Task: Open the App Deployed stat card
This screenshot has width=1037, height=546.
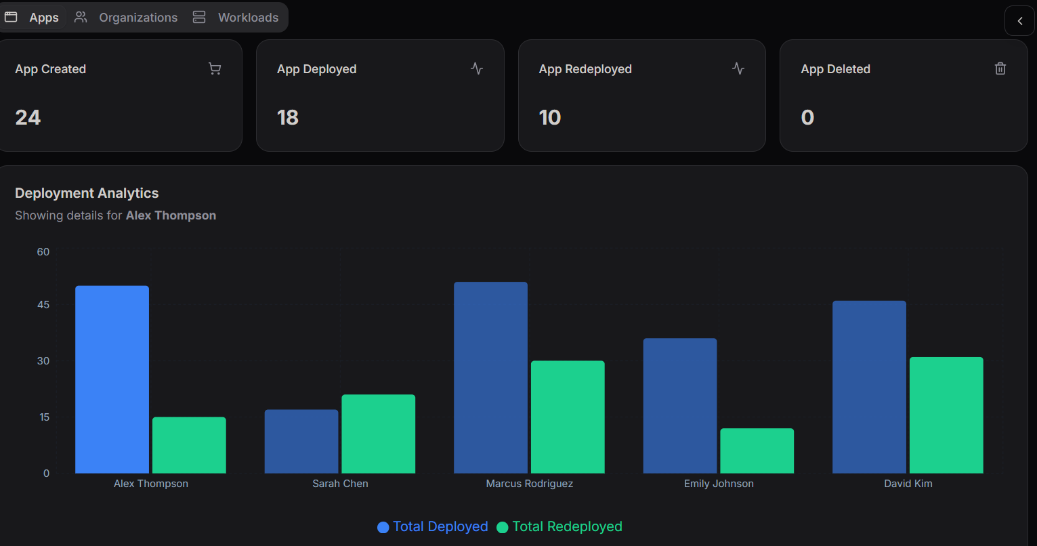Action: point(380,96)
